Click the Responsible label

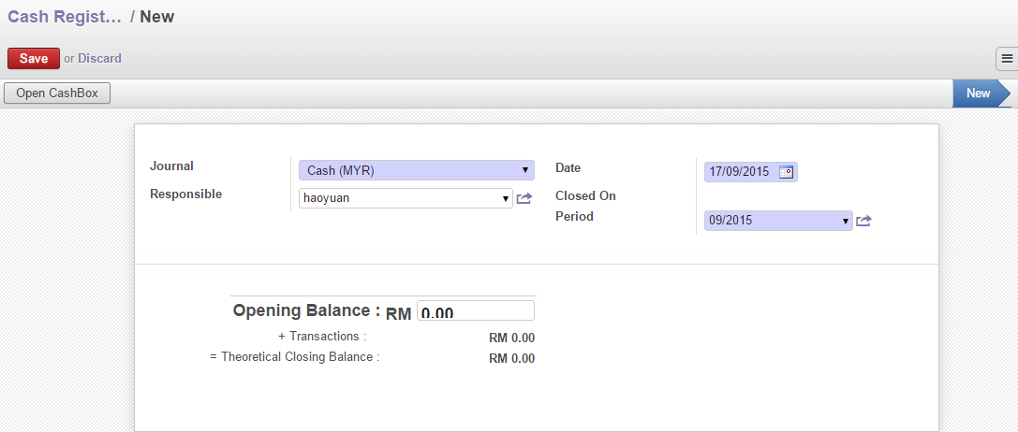pos(185,194)
